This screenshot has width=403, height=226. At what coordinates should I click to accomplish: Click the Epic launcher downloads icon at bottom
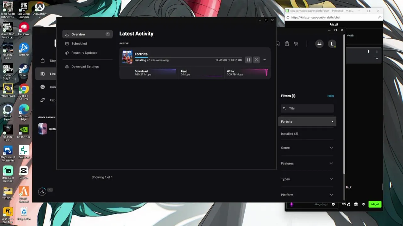point(42,191)
